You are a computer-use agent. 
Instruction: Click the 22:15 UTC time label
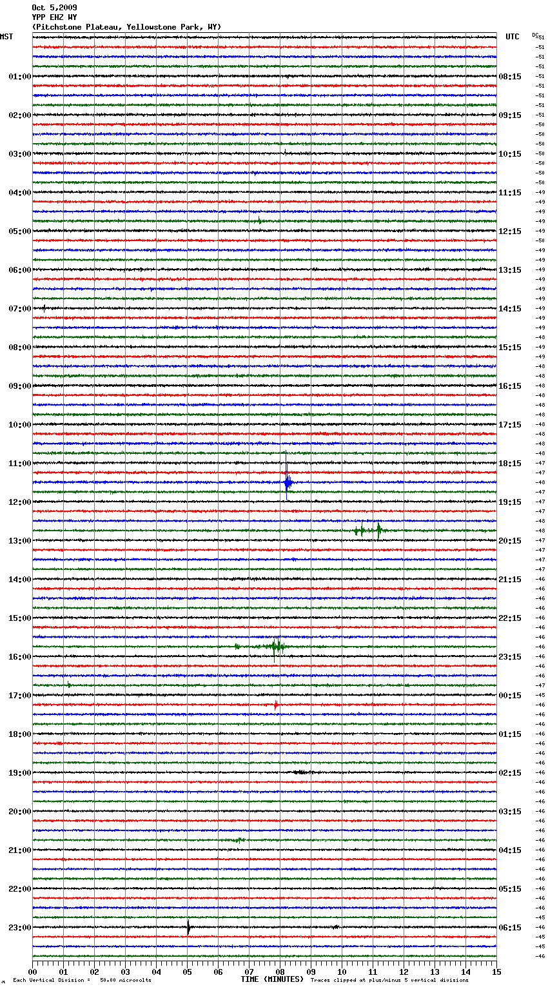pyautogui.click(x=510, y=618)
